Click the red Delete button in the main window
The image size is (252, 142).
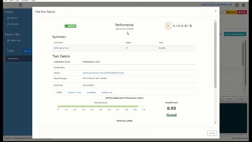pos(242,12)
